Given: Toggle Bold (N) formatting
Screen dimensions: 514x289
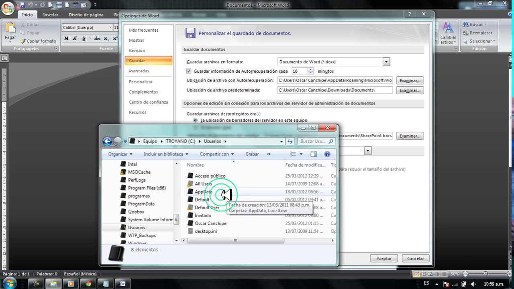Looking at the screenshot, I should click(x=66, y=39).
